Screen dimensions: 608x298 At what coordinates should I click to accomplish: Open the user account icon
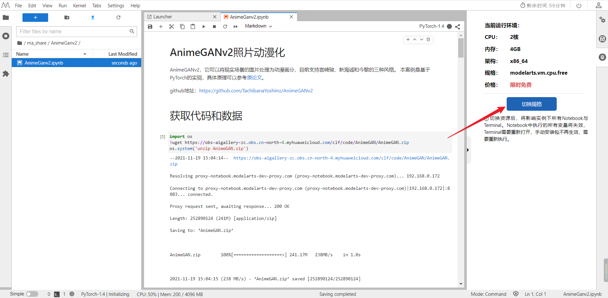click(x=598, y=5)
